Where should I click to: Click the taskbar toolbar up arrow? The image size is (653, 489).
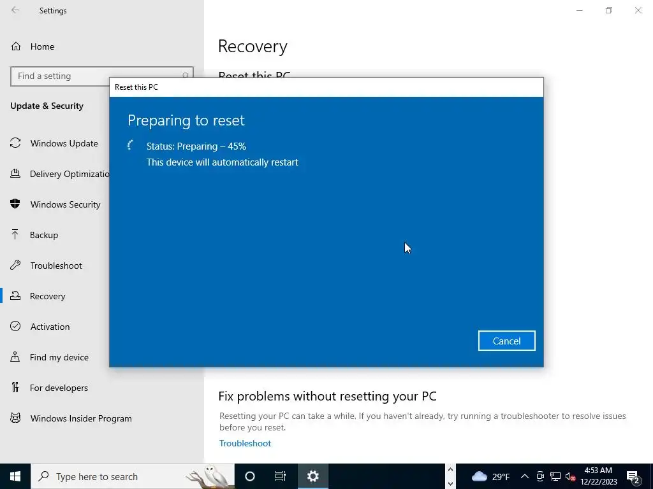click(x=450, y=469)
